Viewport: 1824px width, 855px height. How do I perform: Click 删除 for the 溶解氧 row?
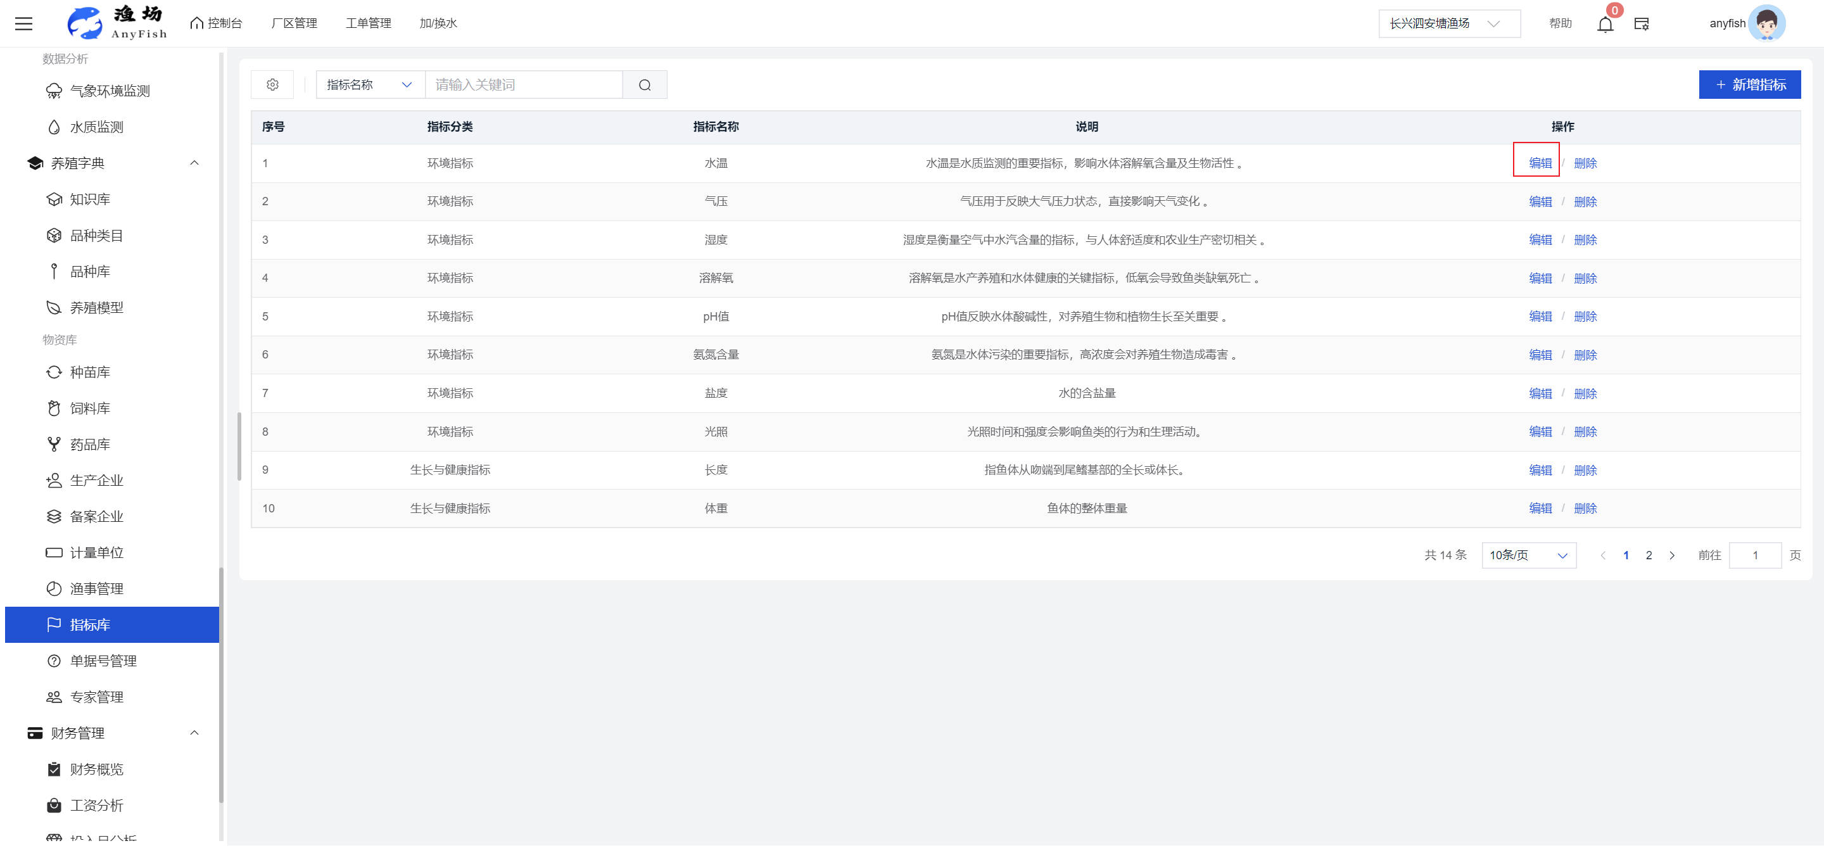pos(1585,279)
